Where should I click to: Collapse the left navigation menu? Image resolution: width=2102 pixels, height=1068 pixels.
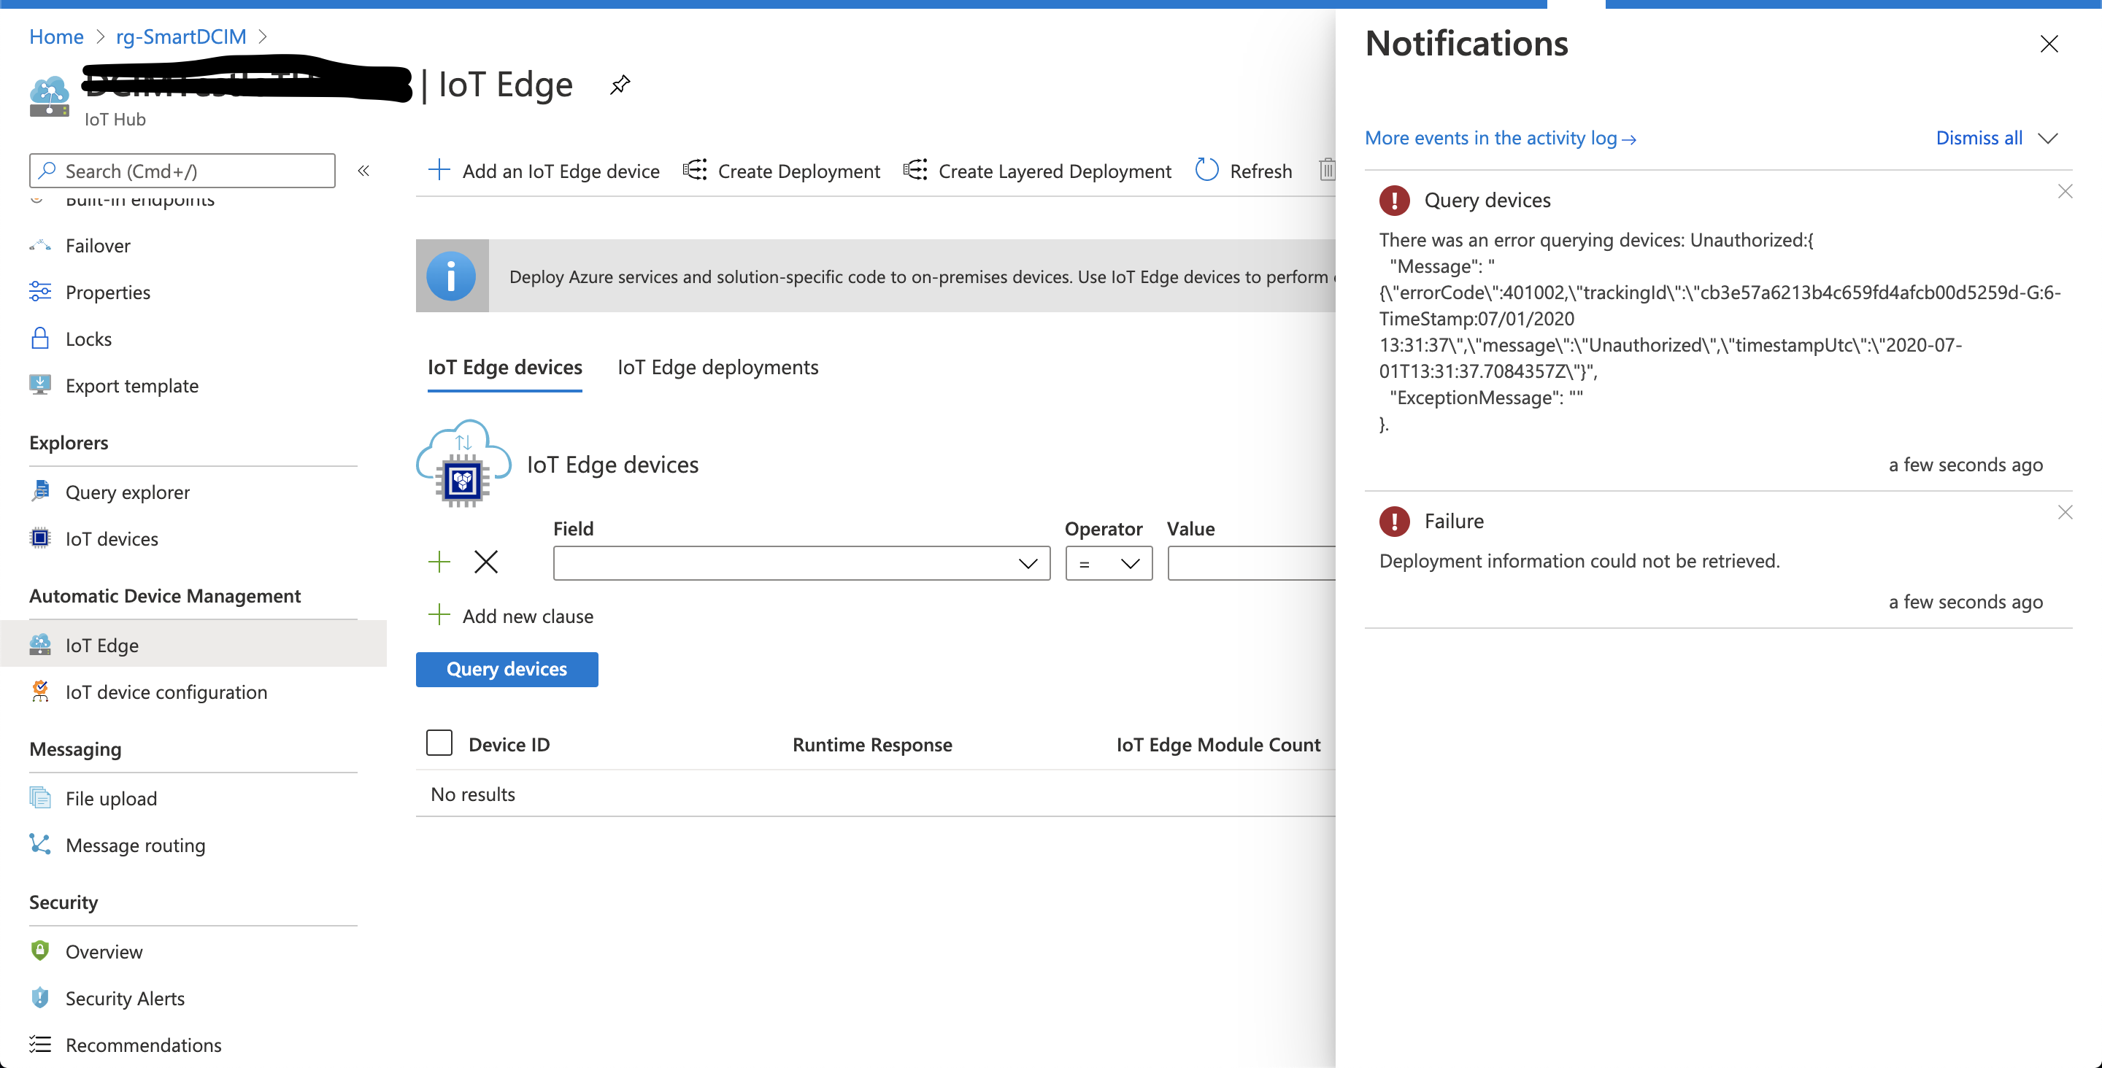point(364,171)
